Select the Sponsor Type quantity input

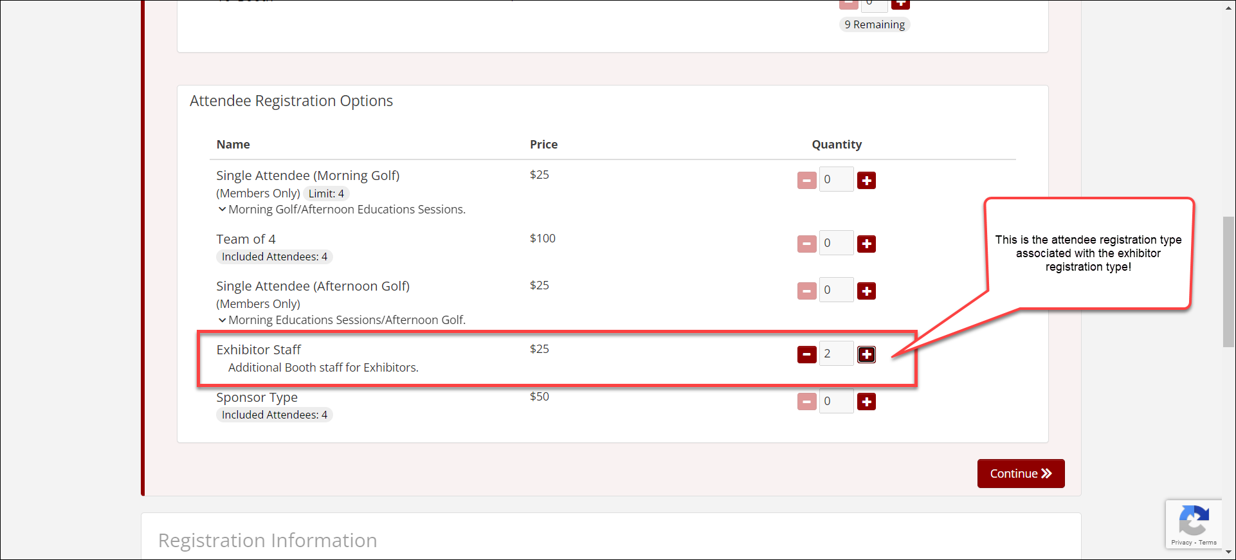coord(836,401)
